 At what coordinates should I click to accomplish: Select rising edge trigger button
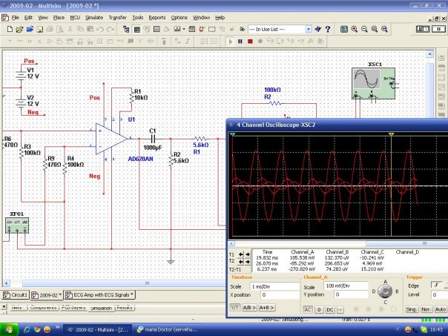tap(435, 285)
